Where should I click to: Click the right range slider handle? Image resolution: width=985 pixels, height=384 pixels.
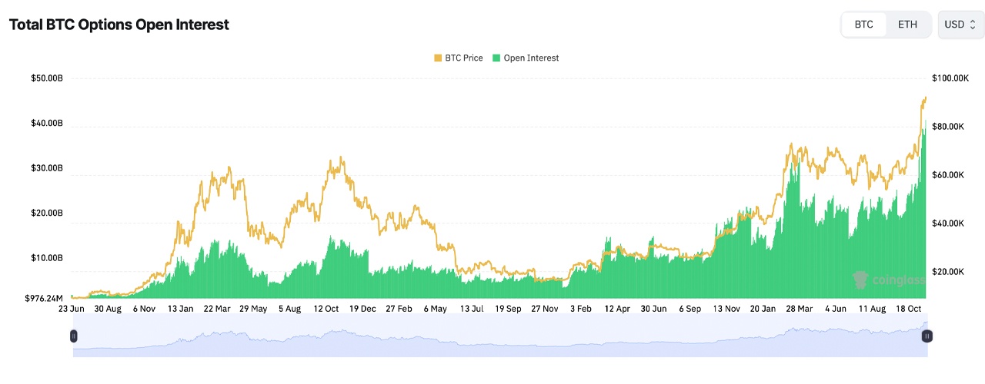tap(927, 336)
